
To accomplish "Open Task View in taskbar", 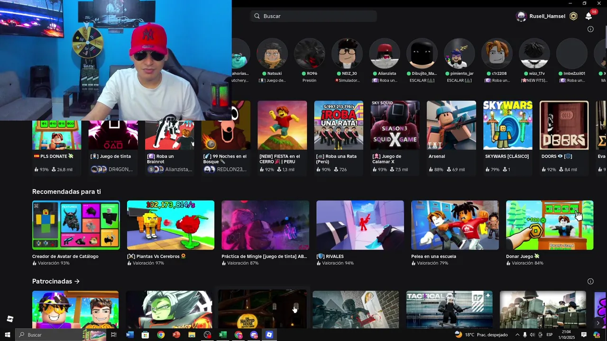I will point(114,335).
